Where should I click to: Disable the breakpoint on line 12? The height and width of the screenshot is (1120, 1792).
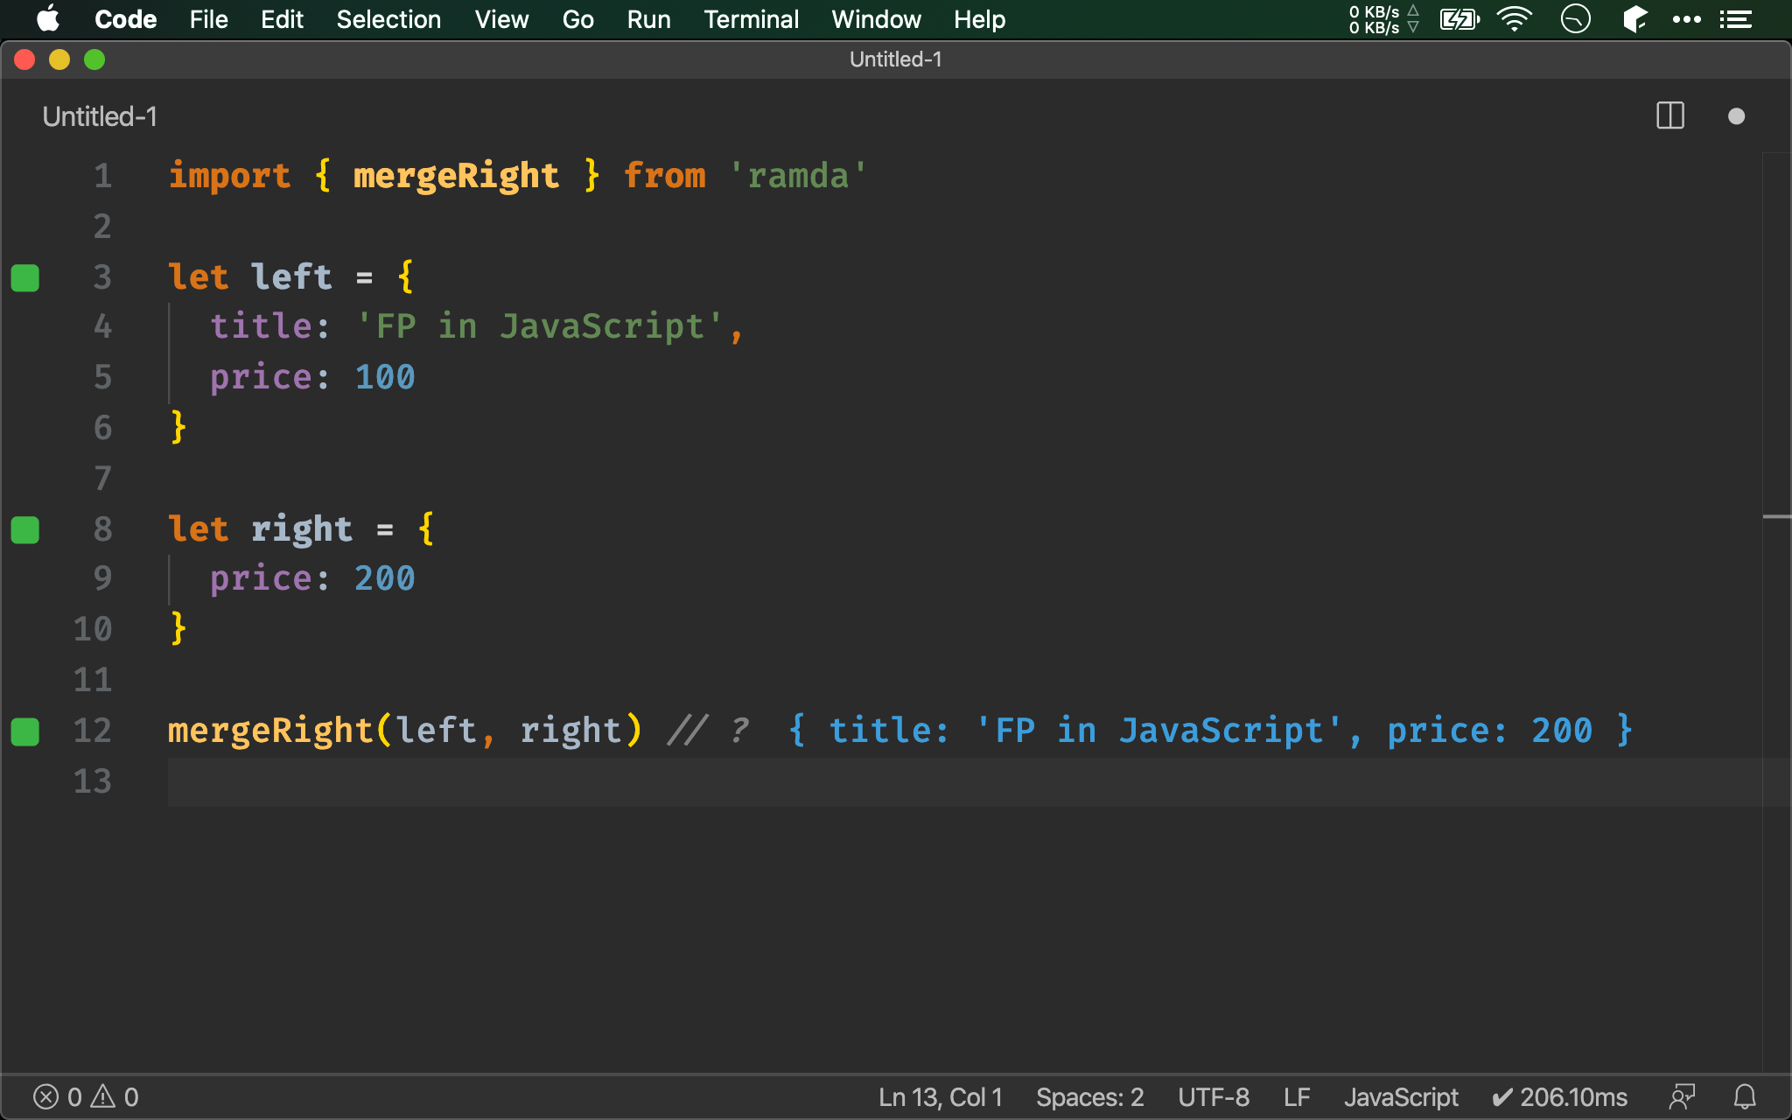click(x=27, y=729)
